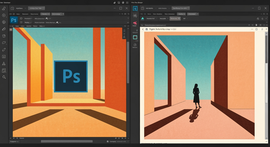Click the last striped icon in top system bar cluster
The height and width of the screenshot is (147, 270).
click(x=127, y=2)
